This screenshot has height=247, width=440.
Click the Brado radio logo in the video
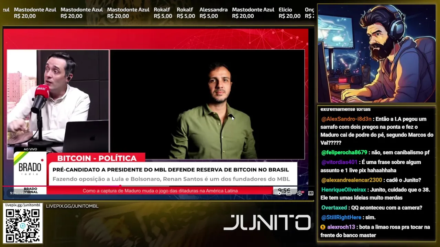tap(30, 169)
